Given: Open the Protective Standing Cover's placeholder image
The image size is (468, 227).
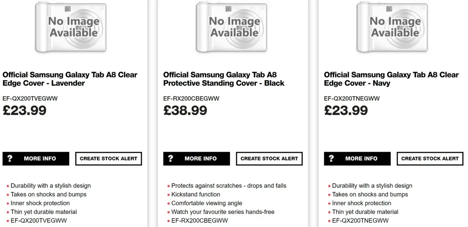Looking at the screenshot, I should [x=234, y=27].
